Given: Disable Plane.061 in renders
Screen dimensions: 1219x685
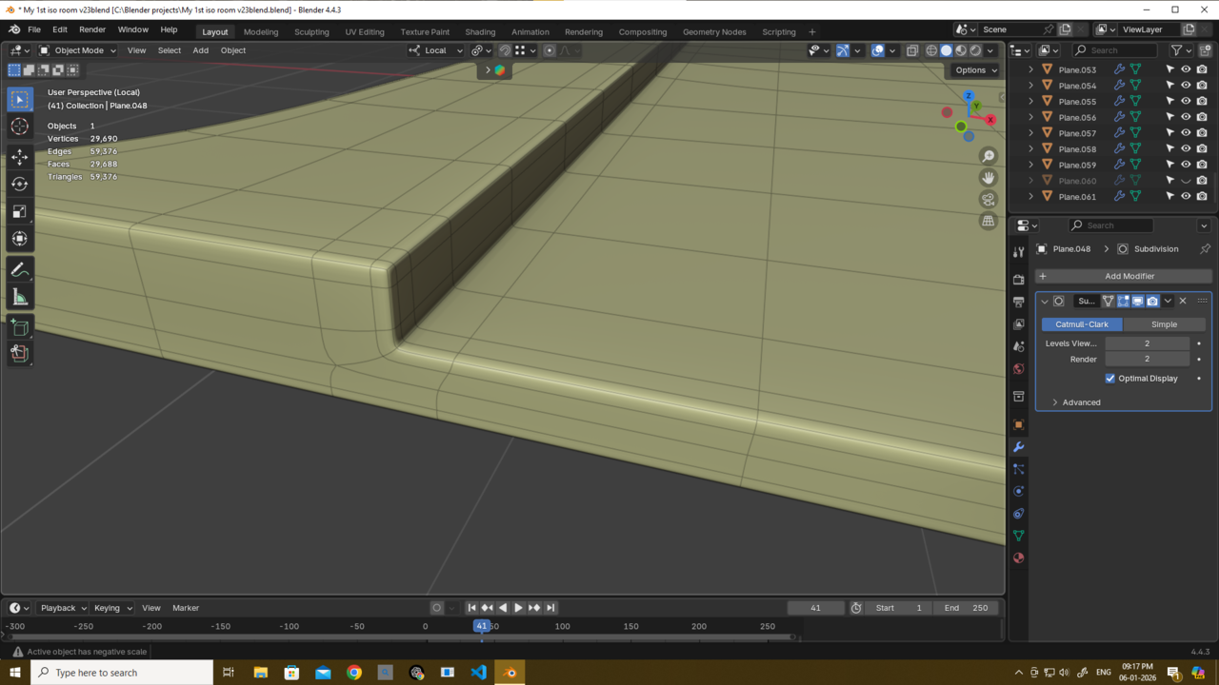Looking at the screenshot, I should [x=1202, y=197].
